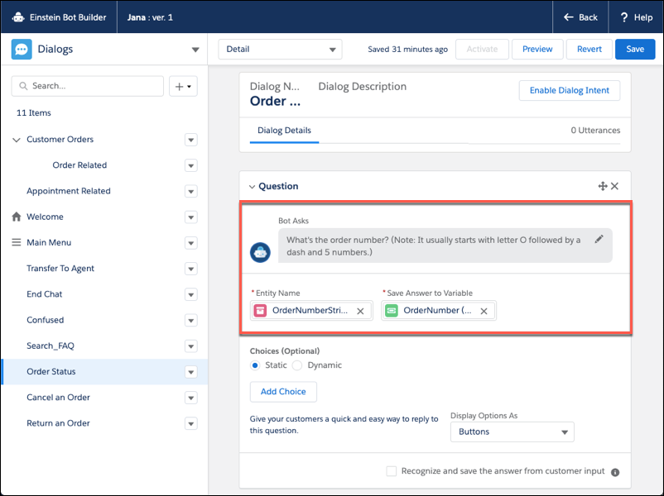The width and height of the screenshot is (664, 496).
Task: Clear the OrderNumber variable selection
Action: (484, 311)
